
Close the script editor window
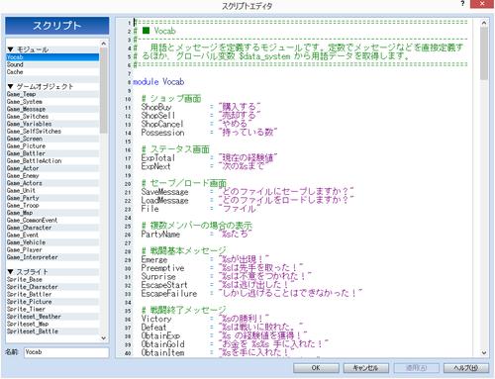point(482,4)
